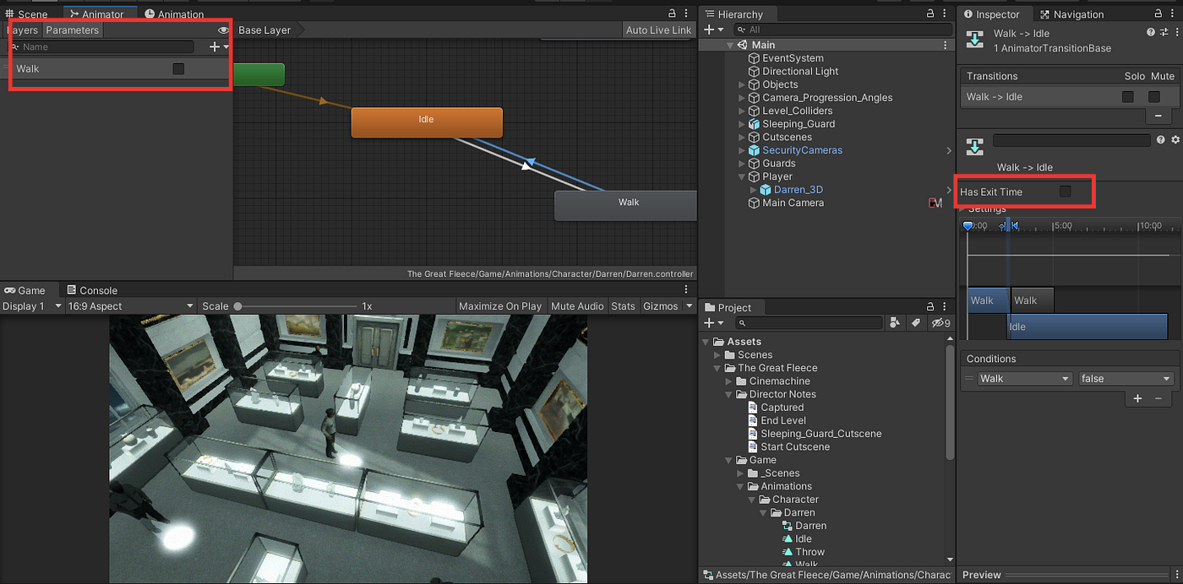Toggle Auto Live Link
The width and height of the screenshot is (1183, 584).
coord(658,30)
